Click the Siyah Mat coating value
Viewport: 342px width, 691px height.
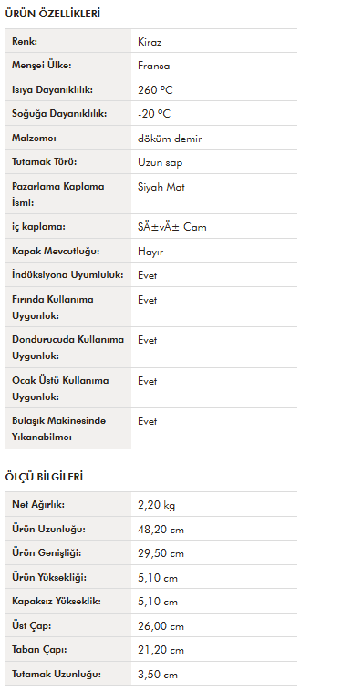click(x=161, y=187)
